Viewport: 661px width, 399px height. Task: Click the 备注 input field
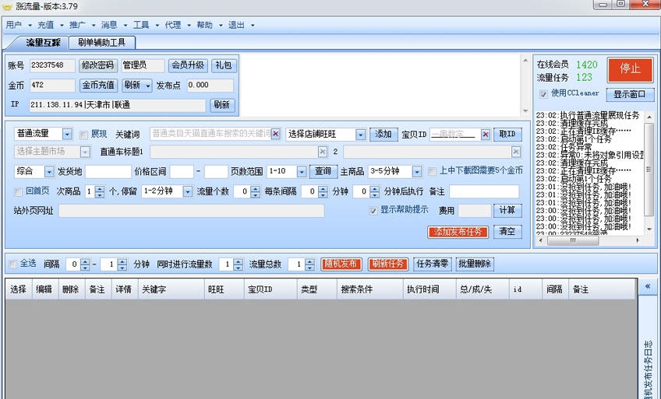[484, 191]
